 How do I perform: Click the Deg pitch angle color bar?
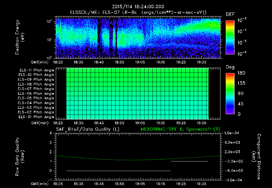(230, 94)
